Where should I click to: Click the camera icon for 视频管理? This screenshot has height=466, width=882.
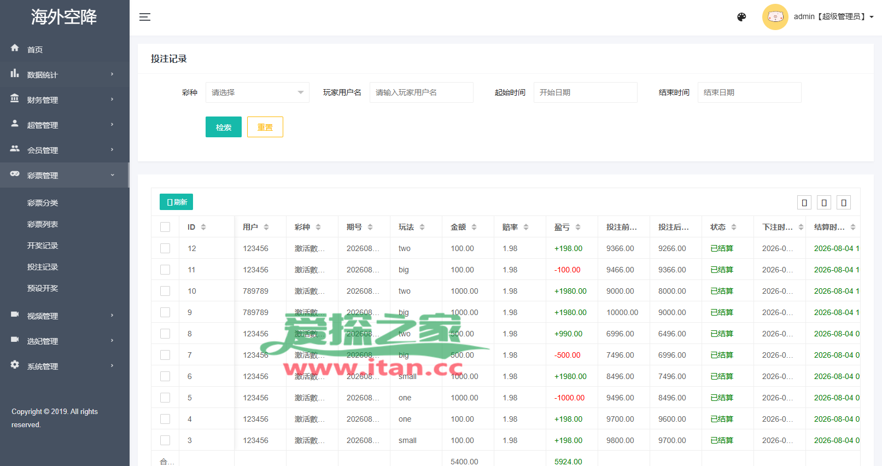[x=15, y=314]
